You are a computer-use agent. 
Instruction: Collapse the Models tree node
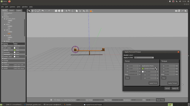[3, 17]
